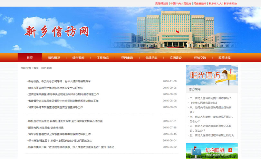Click the 新乡信访网 site logo
The width and height of the screenshot is (261, 159).
click(56, 31)
